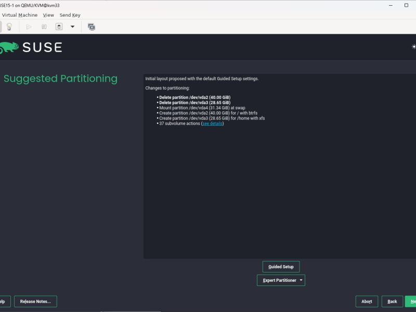Go Back to previous step

click(392, 302)
